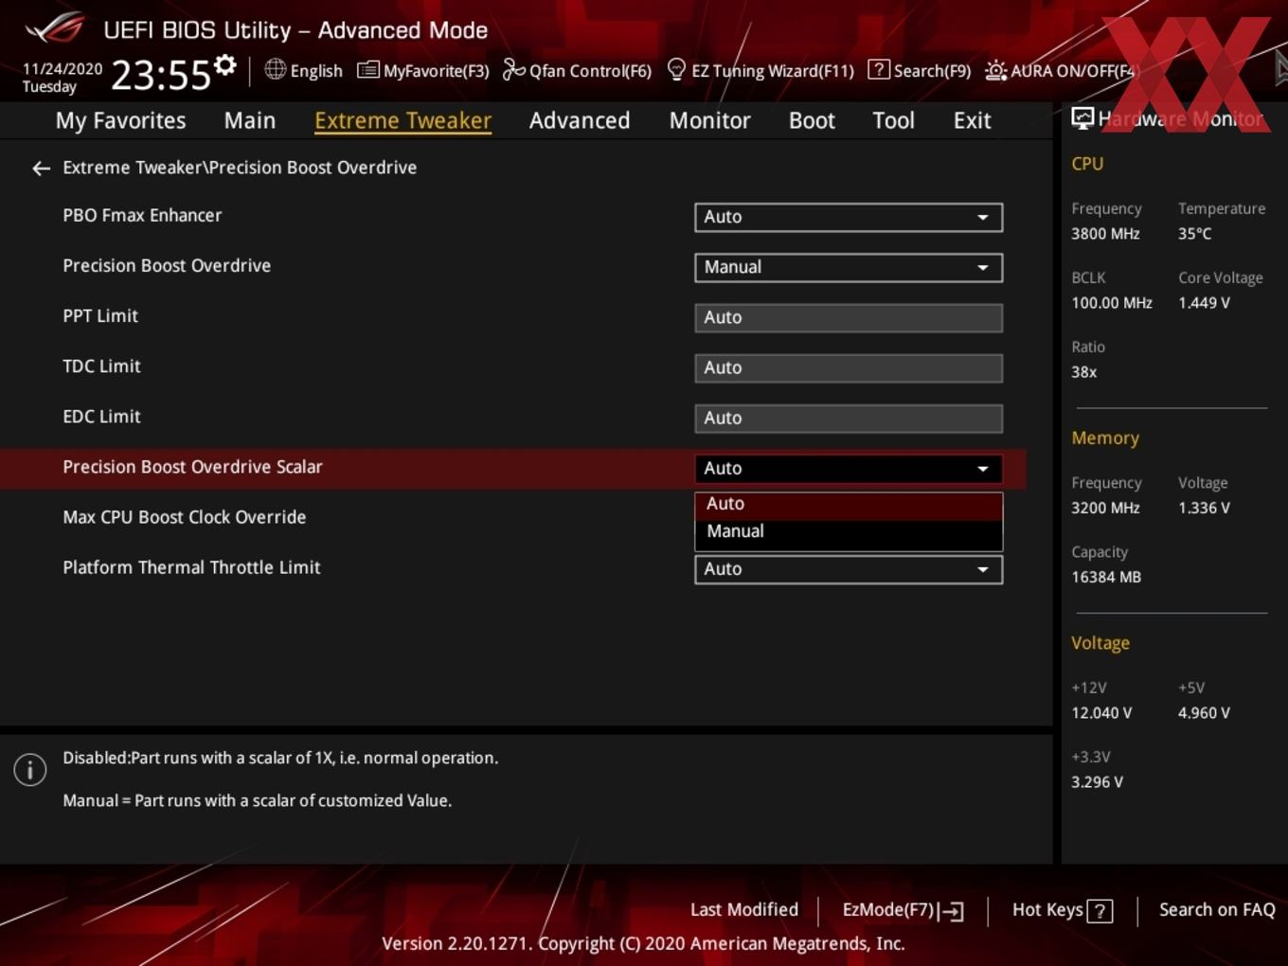The height and width of the screenshot is (966, 1288).
Task: Click Hot Keys question mark box
Action: pos(1100,911)
